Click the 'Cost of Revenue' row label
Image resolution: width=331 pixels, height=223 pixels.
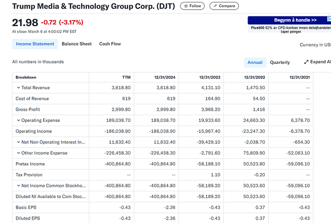coord(32,98)
